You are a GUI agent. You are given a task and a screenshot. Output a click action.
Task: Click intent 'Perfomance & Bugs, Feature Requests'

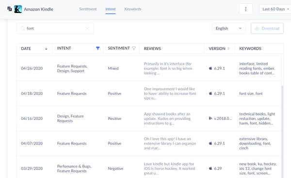[x=74, y=168]
